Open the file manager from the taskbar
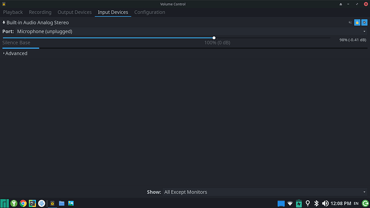370x208 pixels. pyautogui.click(x=62, y=203)
